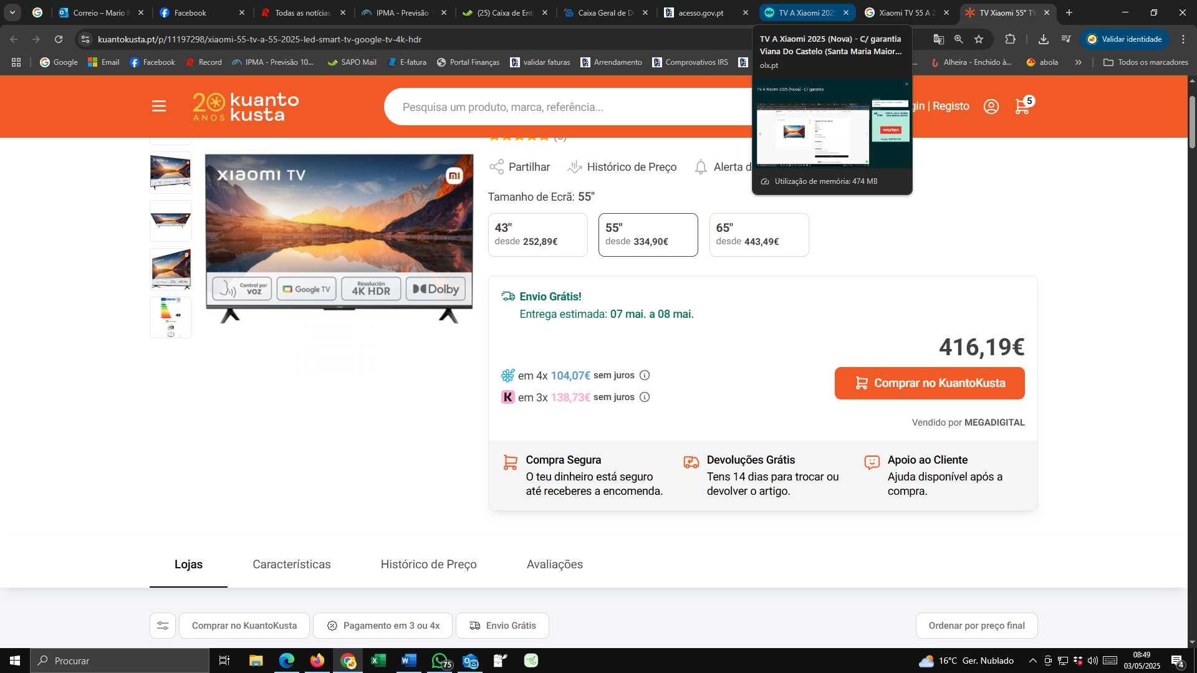
Task: Open Firefox from the taskbar
Action: [317, 661]
